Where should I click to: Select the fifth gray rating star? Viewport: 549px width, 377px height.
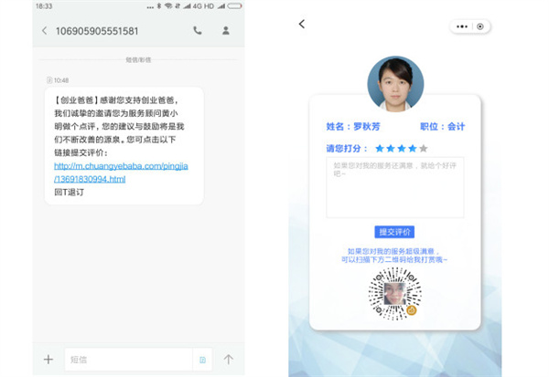[x=424, y=148]
